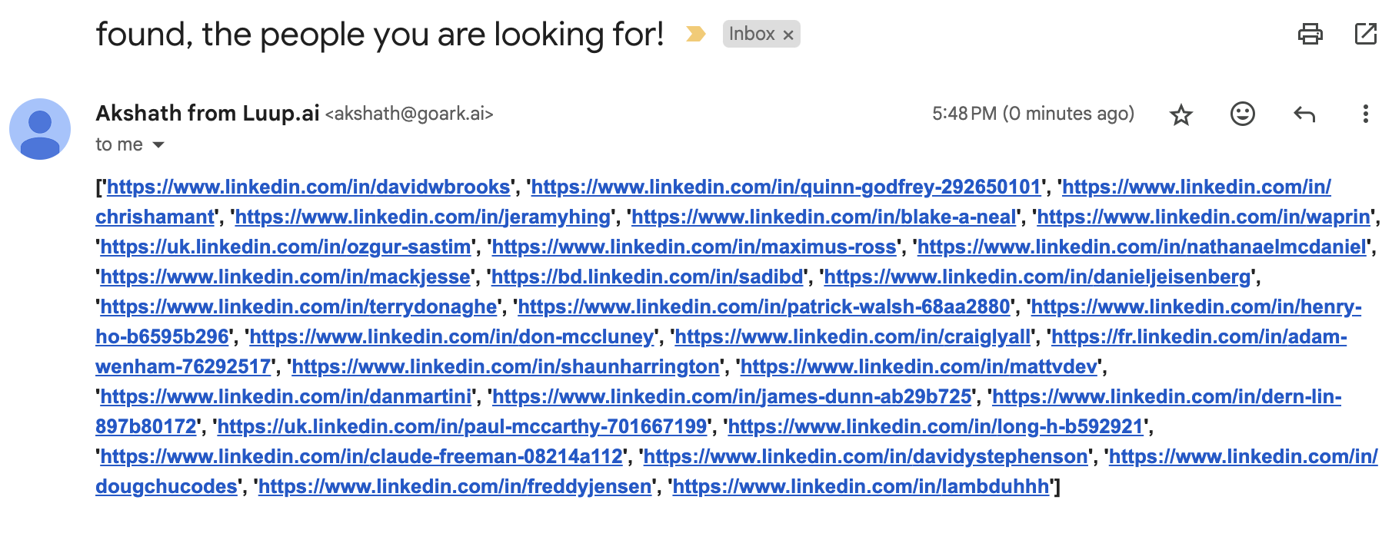Add an emoji reaction
The image size is (1392, 553).
[1243, 114]
